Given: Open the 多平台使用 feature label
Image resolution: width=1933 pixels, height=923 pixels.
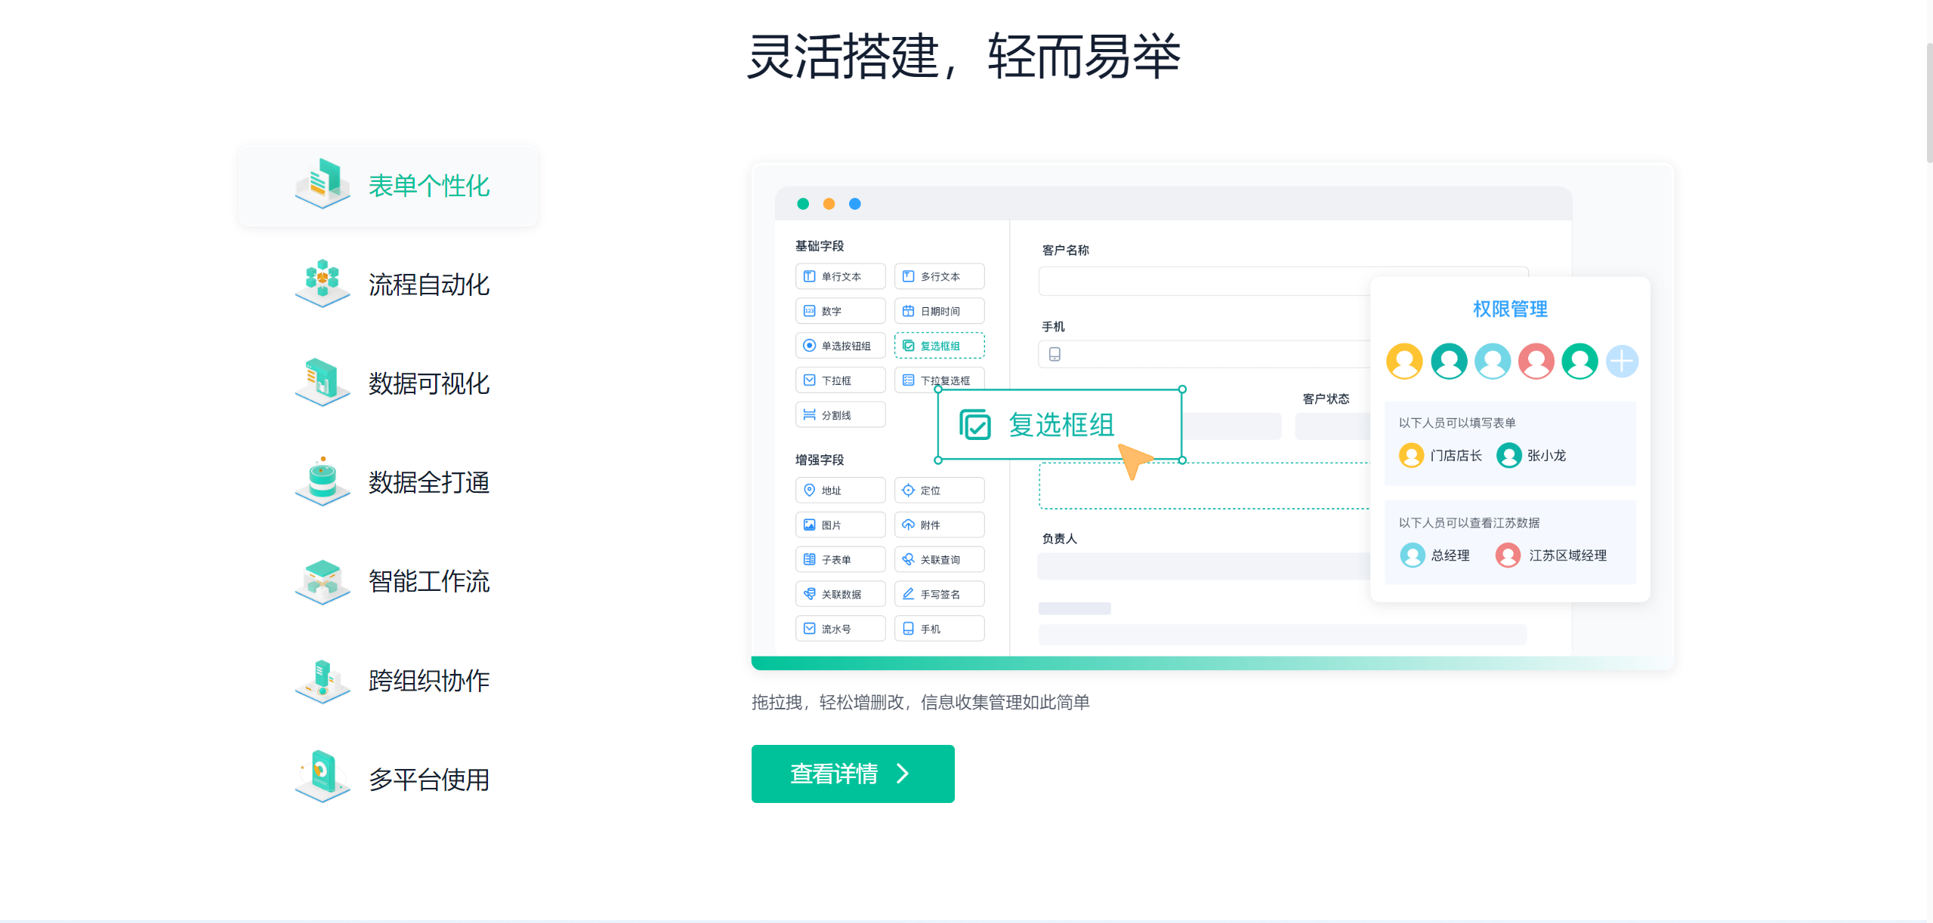Looking at the screenshot, I should 428,779.
